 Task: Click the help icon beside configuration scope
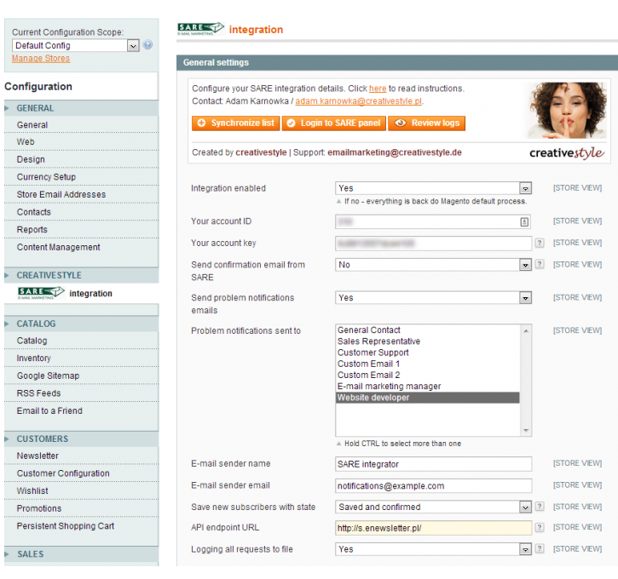(x=147, y=45)
